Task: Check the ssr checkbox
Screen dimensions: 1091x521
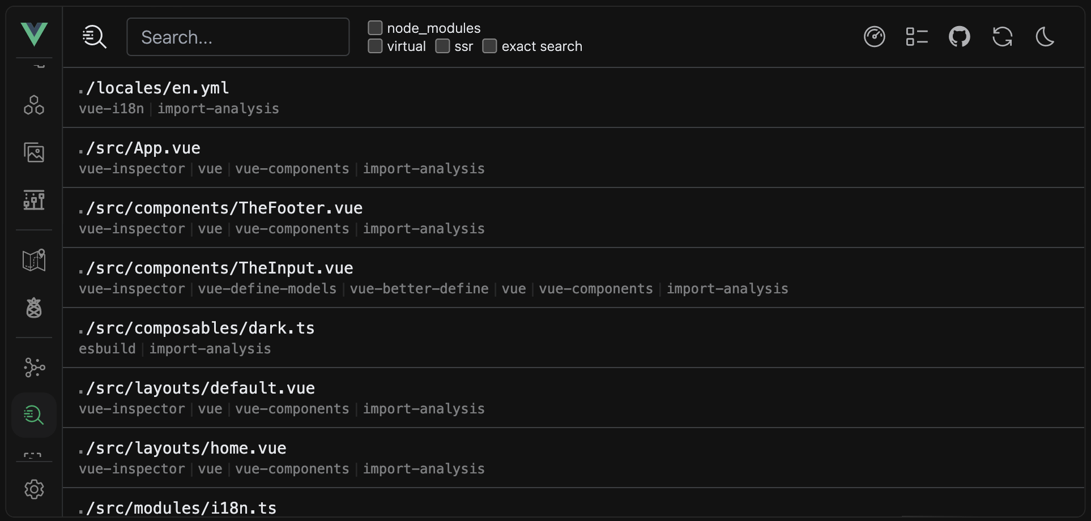Action: click(442, 46)
